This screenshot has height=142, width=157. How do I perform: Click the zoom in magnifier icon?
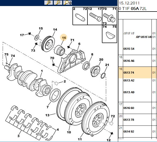(x=49, y=3)
